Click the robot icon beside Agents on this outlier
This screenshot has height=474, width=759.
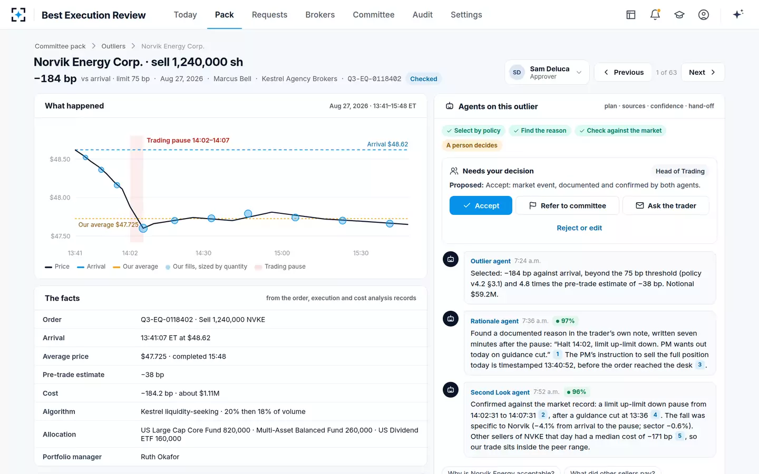(x=450, y=106)
